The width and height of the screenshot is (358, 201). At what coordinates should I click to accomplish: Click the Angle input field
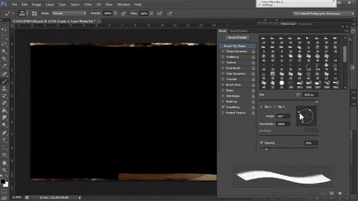pos(284,116)
